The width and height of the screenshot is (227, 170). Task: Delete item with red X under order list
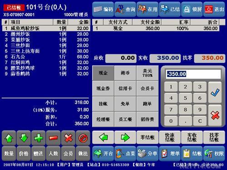[68, 138]
